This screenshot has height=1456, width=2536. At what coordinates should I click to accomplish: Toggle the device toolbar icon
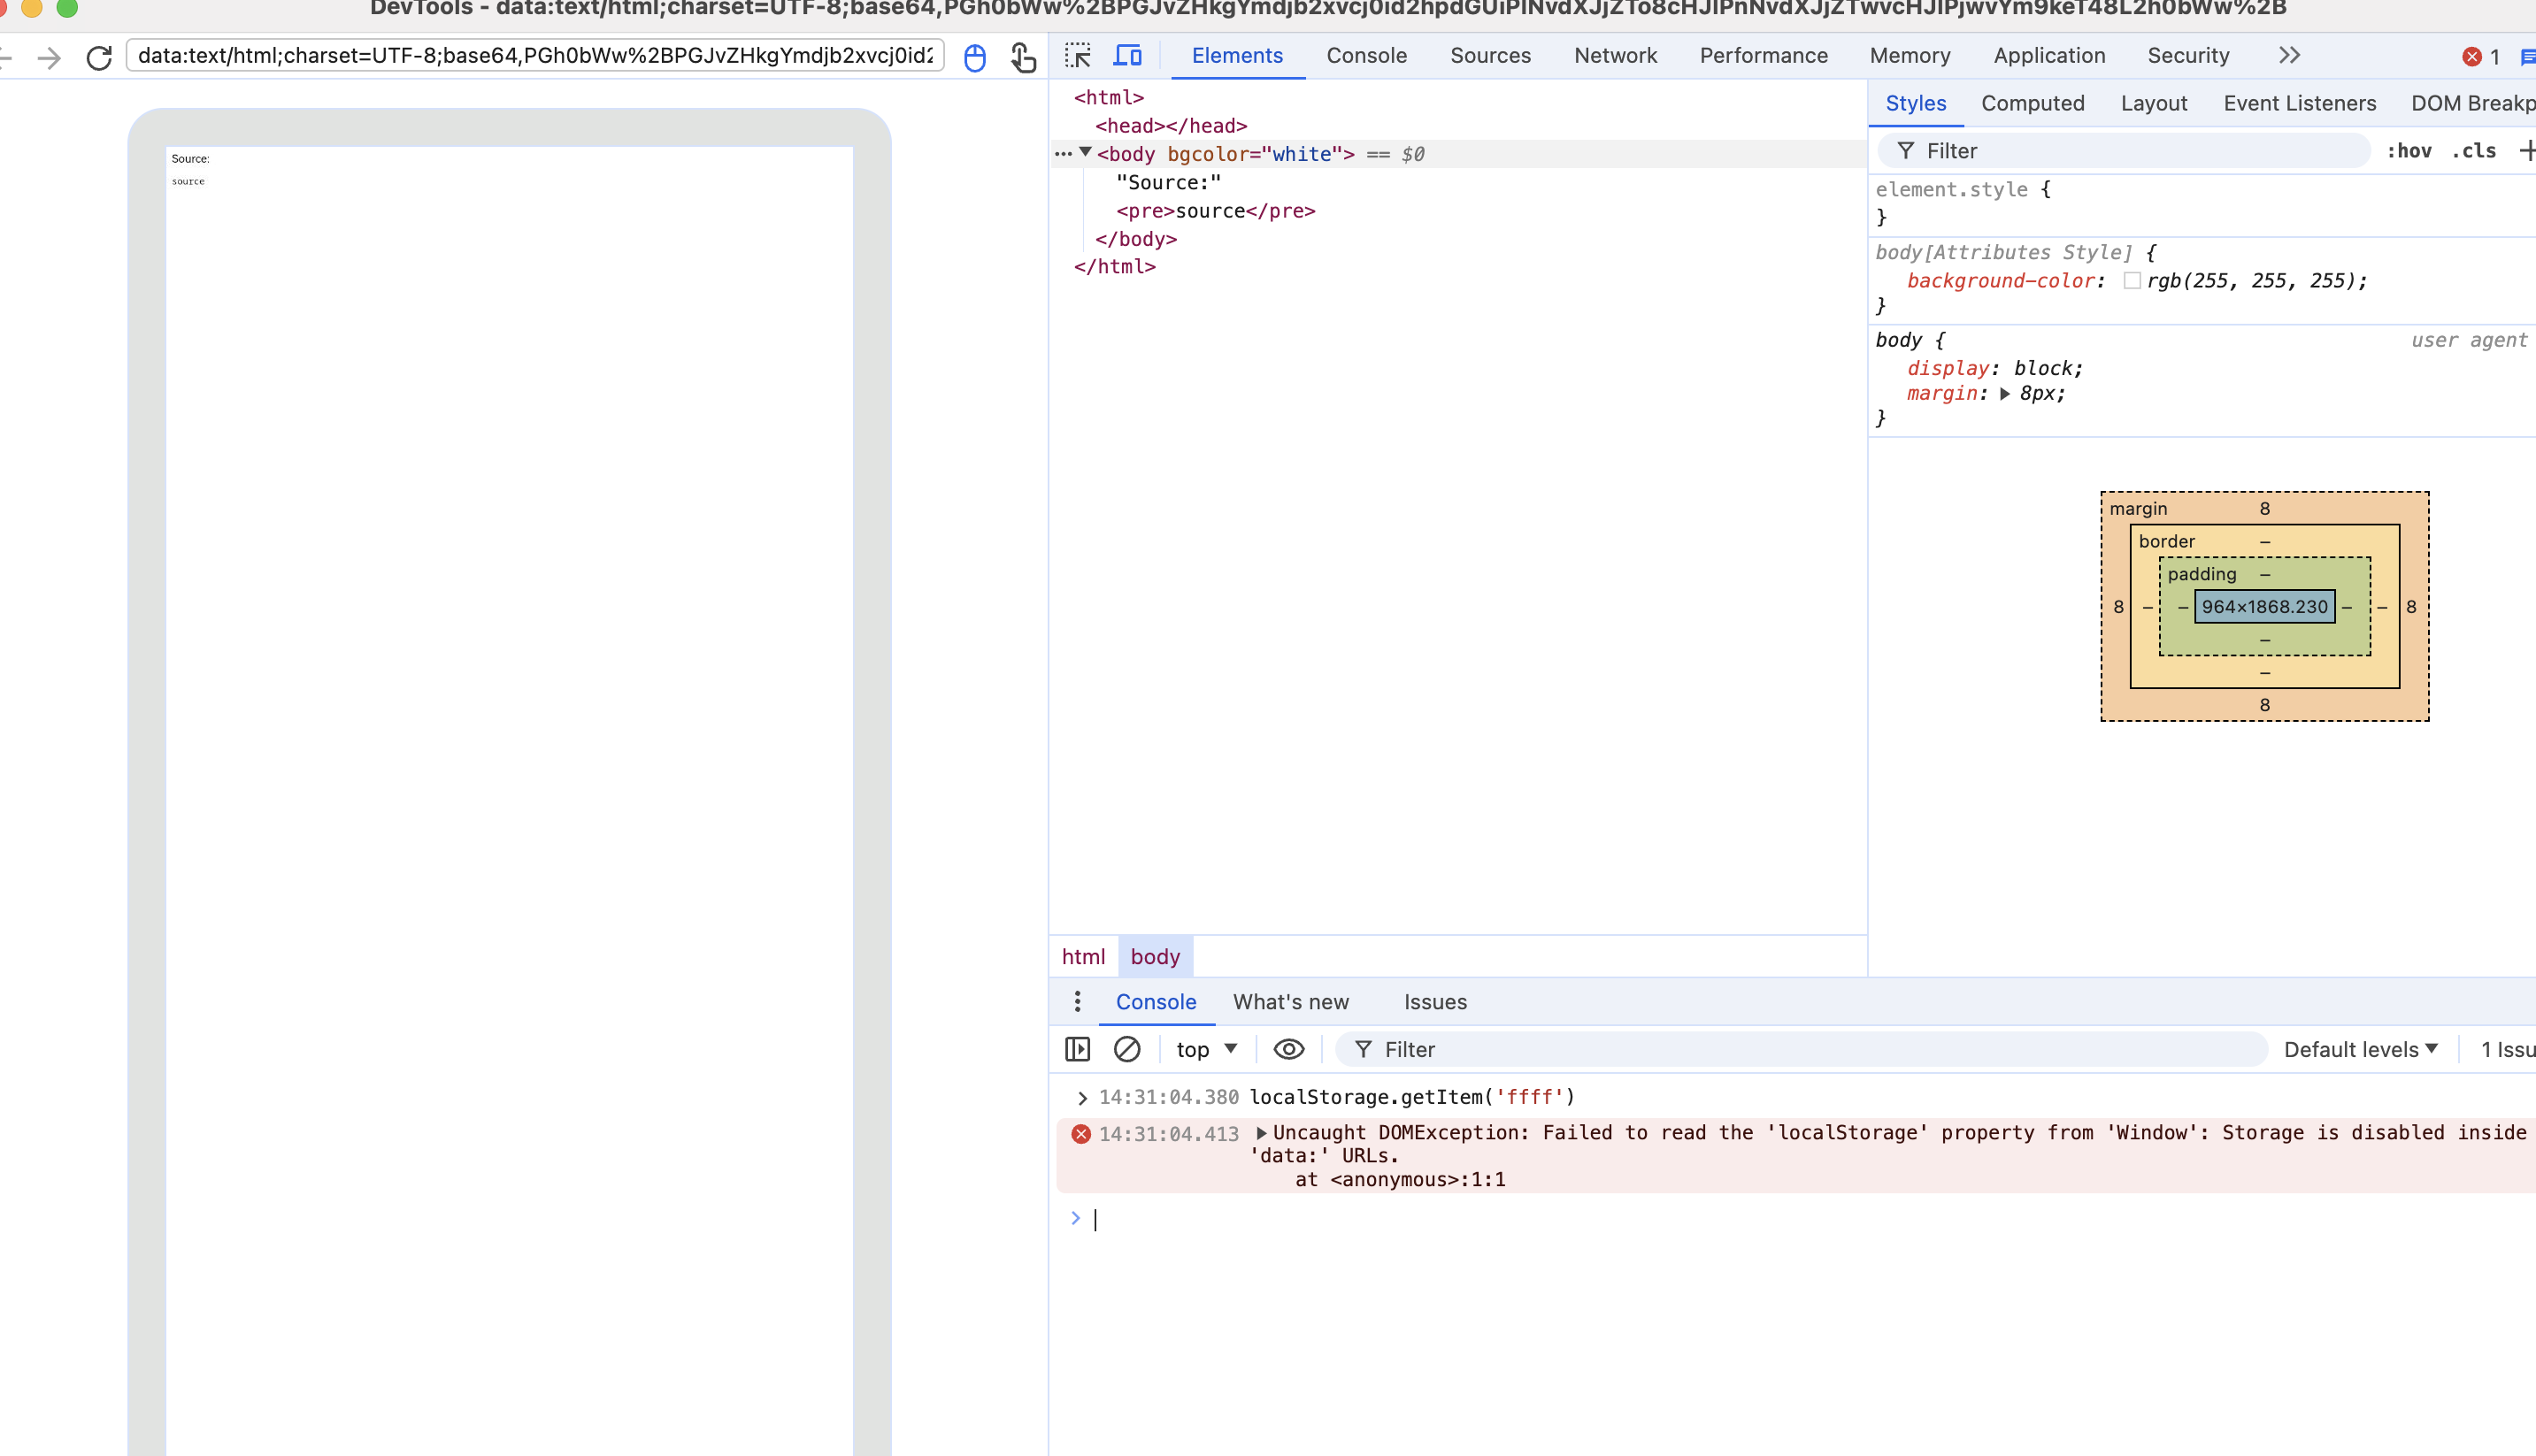pos(1127,56)
